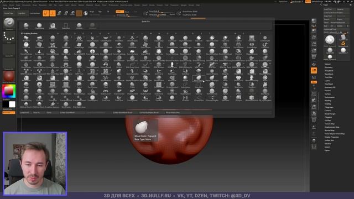This screenshot has width=354, height=199.
Task: Expand the Polygroups subpalette
Action: point(329,107)
